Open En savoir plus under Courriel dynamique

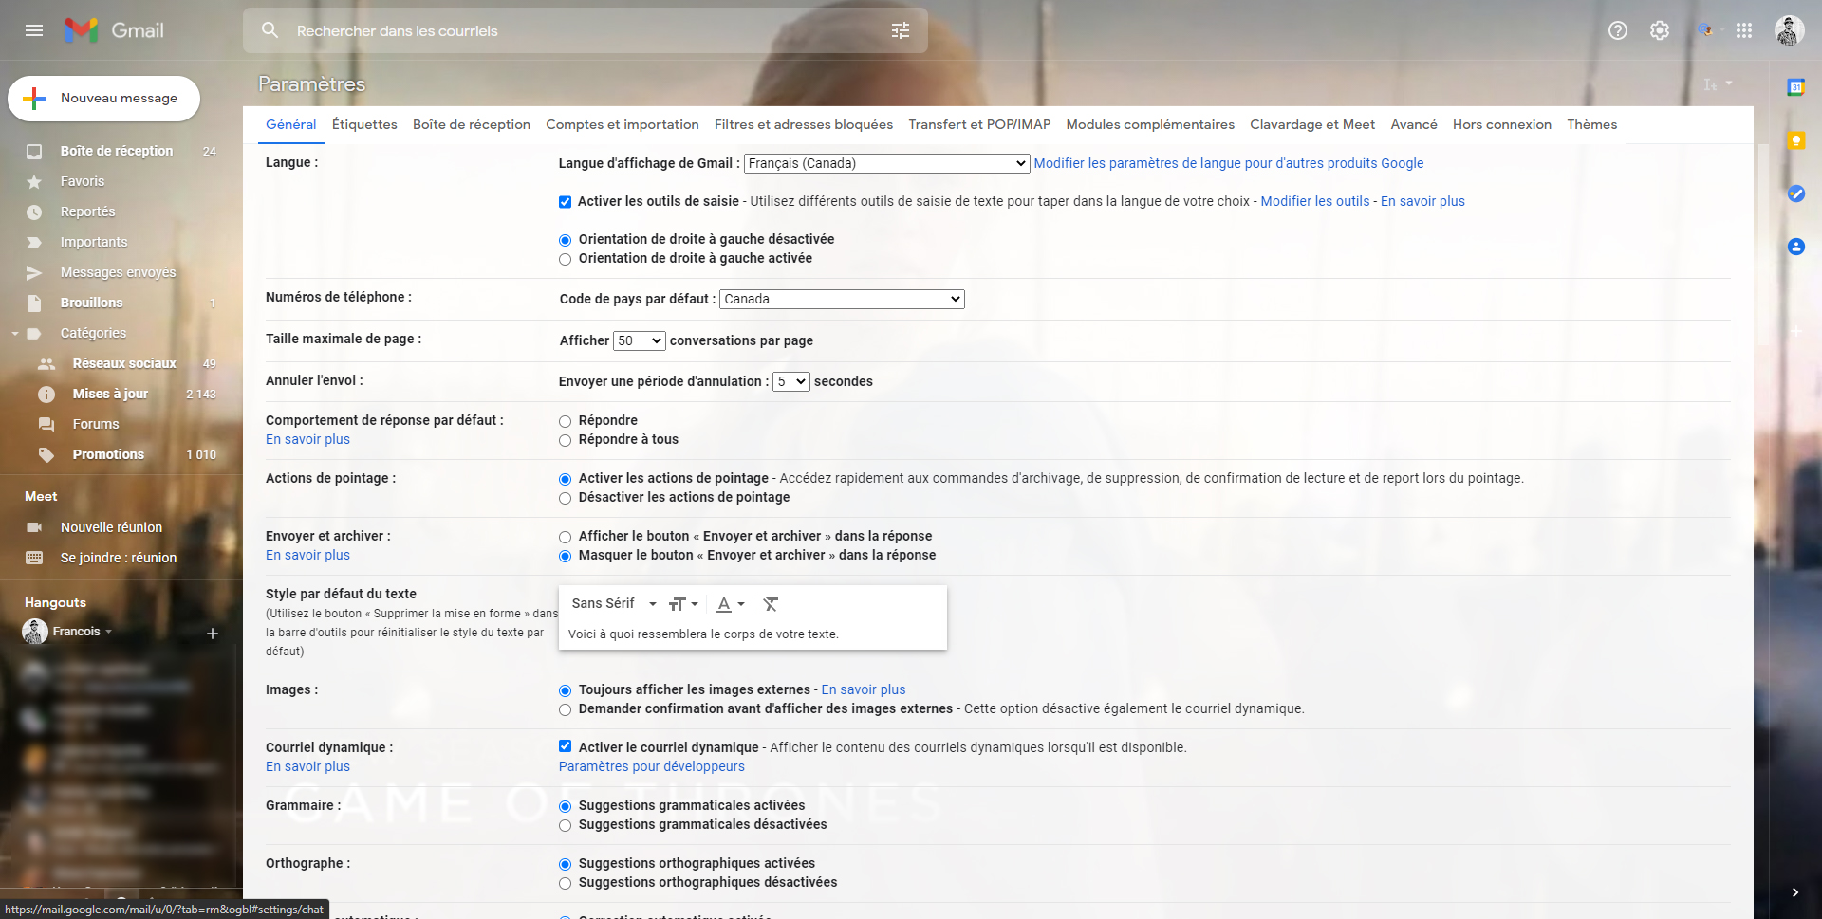(x=307, y=766)
